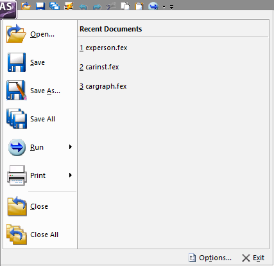This screenshot has height=266, width=274.
Task: Open the Run button dropdown arrow in toolbar
Action: coord(164,7)
